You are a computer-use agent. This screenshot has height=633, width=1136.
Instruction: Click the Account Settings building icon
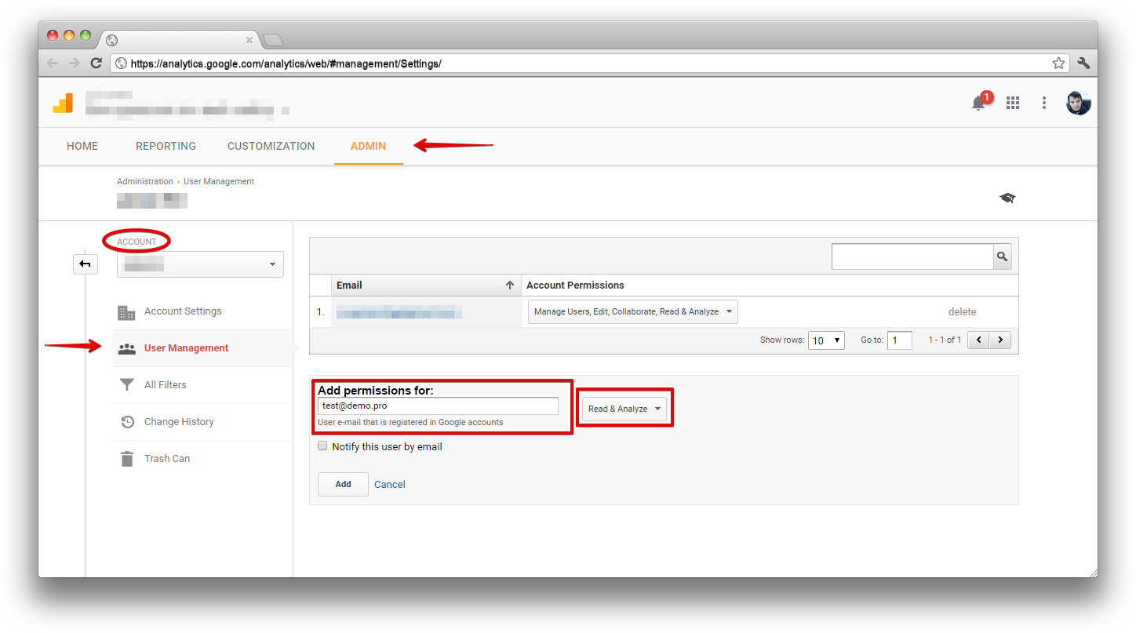click(x=126, y=312)
